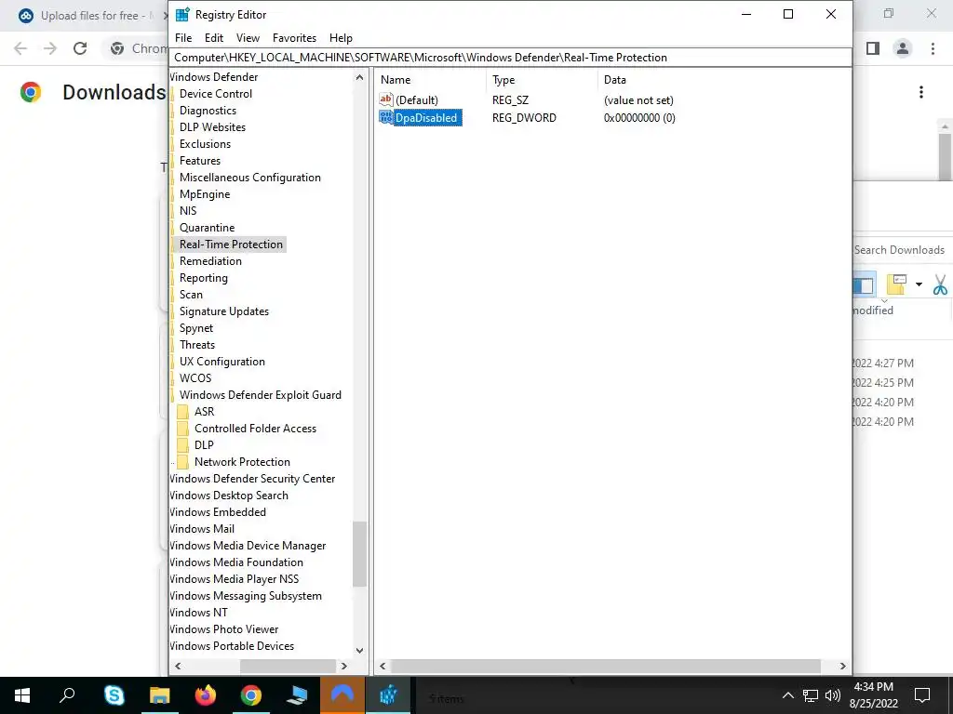Select the Features key
The height and width of the screenshot is (714, 953).
[x=200, y=160]
